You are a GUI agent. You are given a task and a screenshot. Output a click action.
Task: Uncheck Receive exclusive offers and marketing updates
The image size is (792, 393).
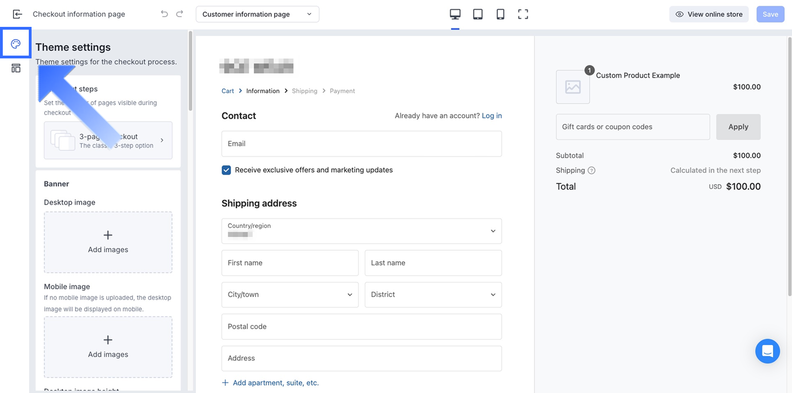coord(227,170)
